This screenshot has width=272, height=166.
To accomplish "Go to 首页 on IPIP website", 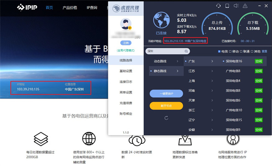I will [49, 7].
